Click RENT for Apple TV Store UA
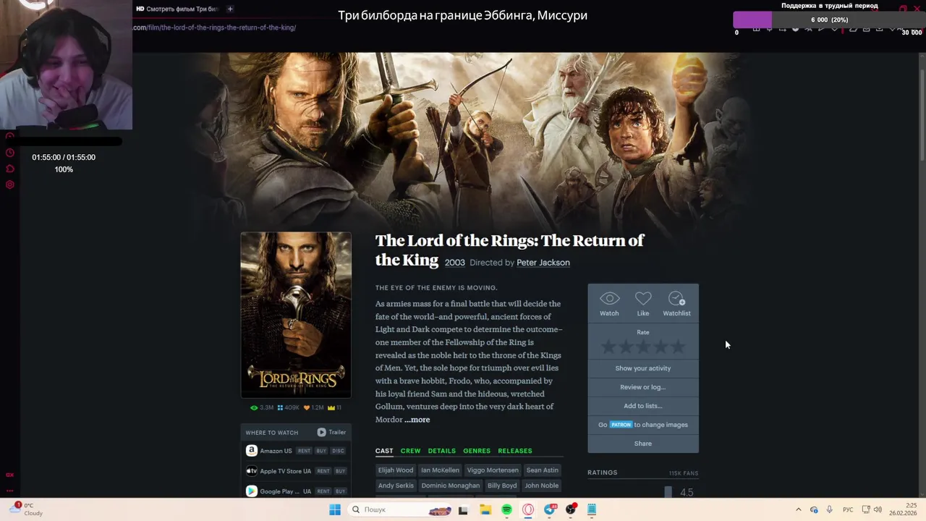 pos(323,471)
